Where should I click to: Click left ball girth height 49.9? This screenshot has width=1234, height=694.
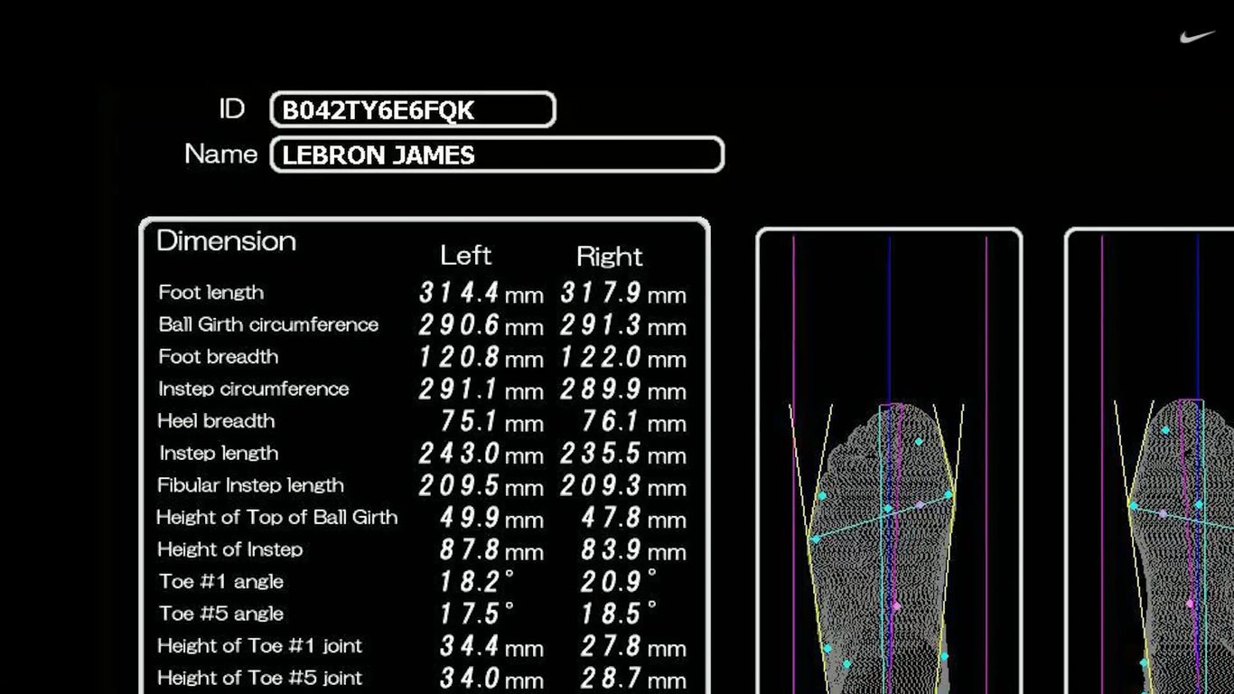[x=470, y=518]
